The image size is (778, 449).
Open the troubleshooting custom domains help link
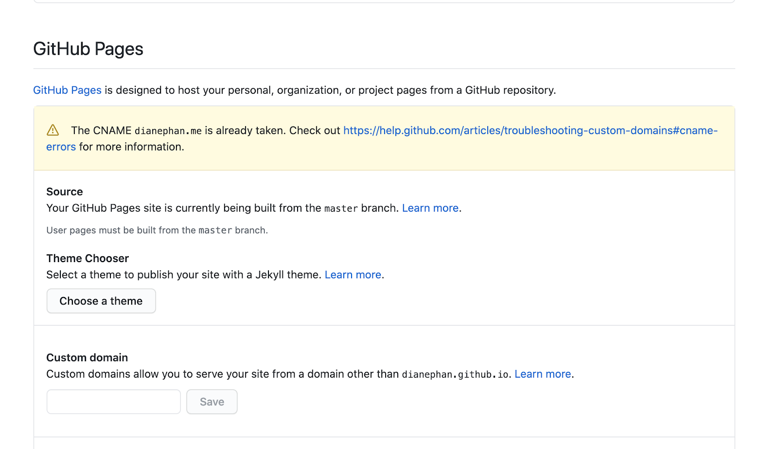pos(530,131)
